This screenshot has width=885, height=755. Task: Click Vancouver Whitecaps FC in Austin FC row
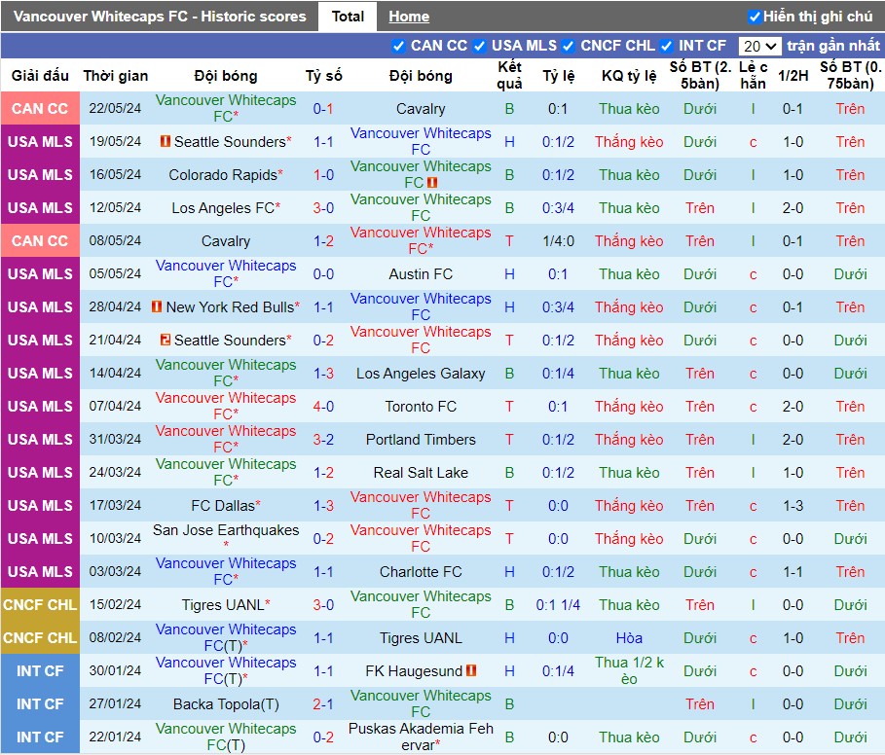[x=226, y=273]
